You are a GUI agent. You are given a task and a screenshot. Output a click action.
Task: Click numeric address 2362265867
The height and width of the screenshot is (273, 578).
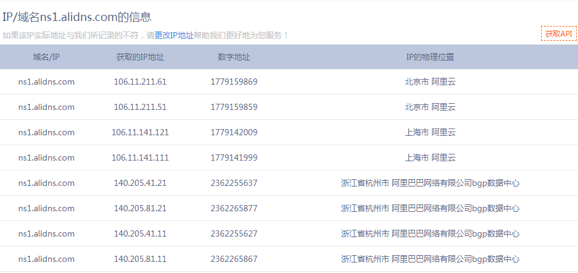tap(234, 259)
